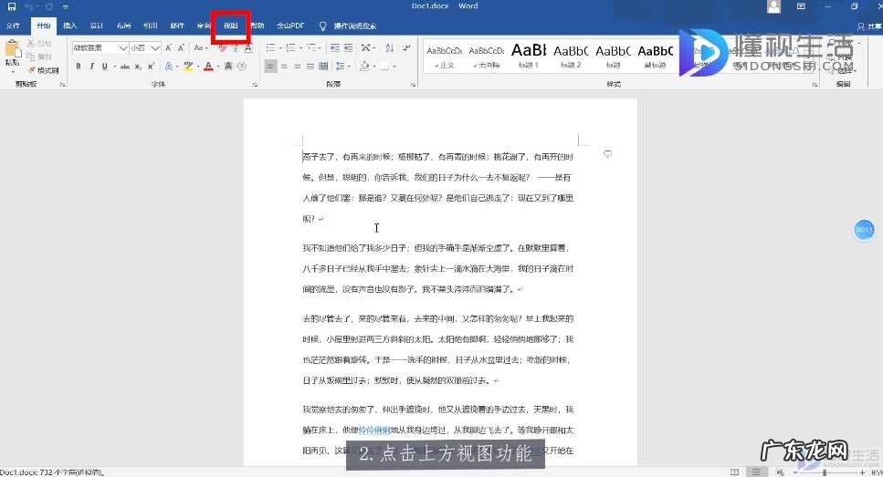Click the Save icon in the title bar
Screen dimensions: 883x477
click(x=11, y=6)
